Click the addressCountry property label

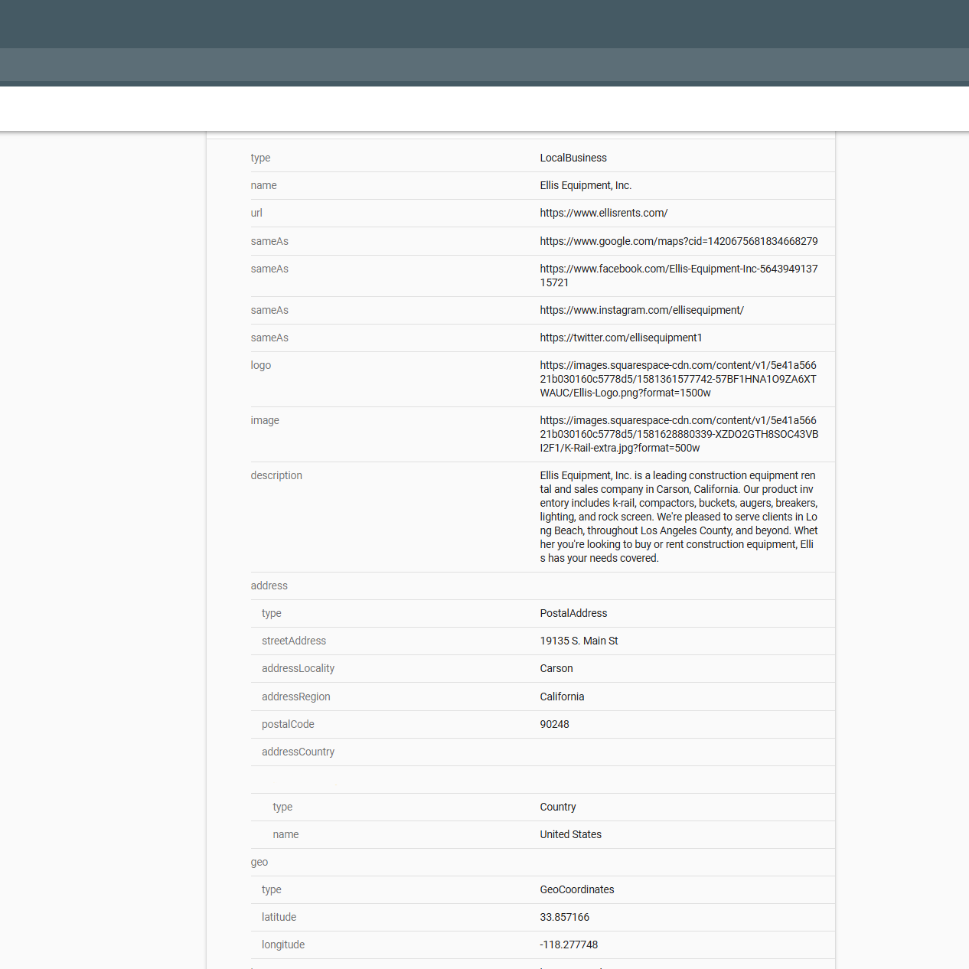[298, 752]
